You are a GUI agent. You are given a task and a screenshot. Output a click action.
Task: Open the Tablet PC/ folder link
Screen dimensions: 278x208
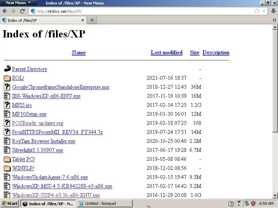[23, 159]
